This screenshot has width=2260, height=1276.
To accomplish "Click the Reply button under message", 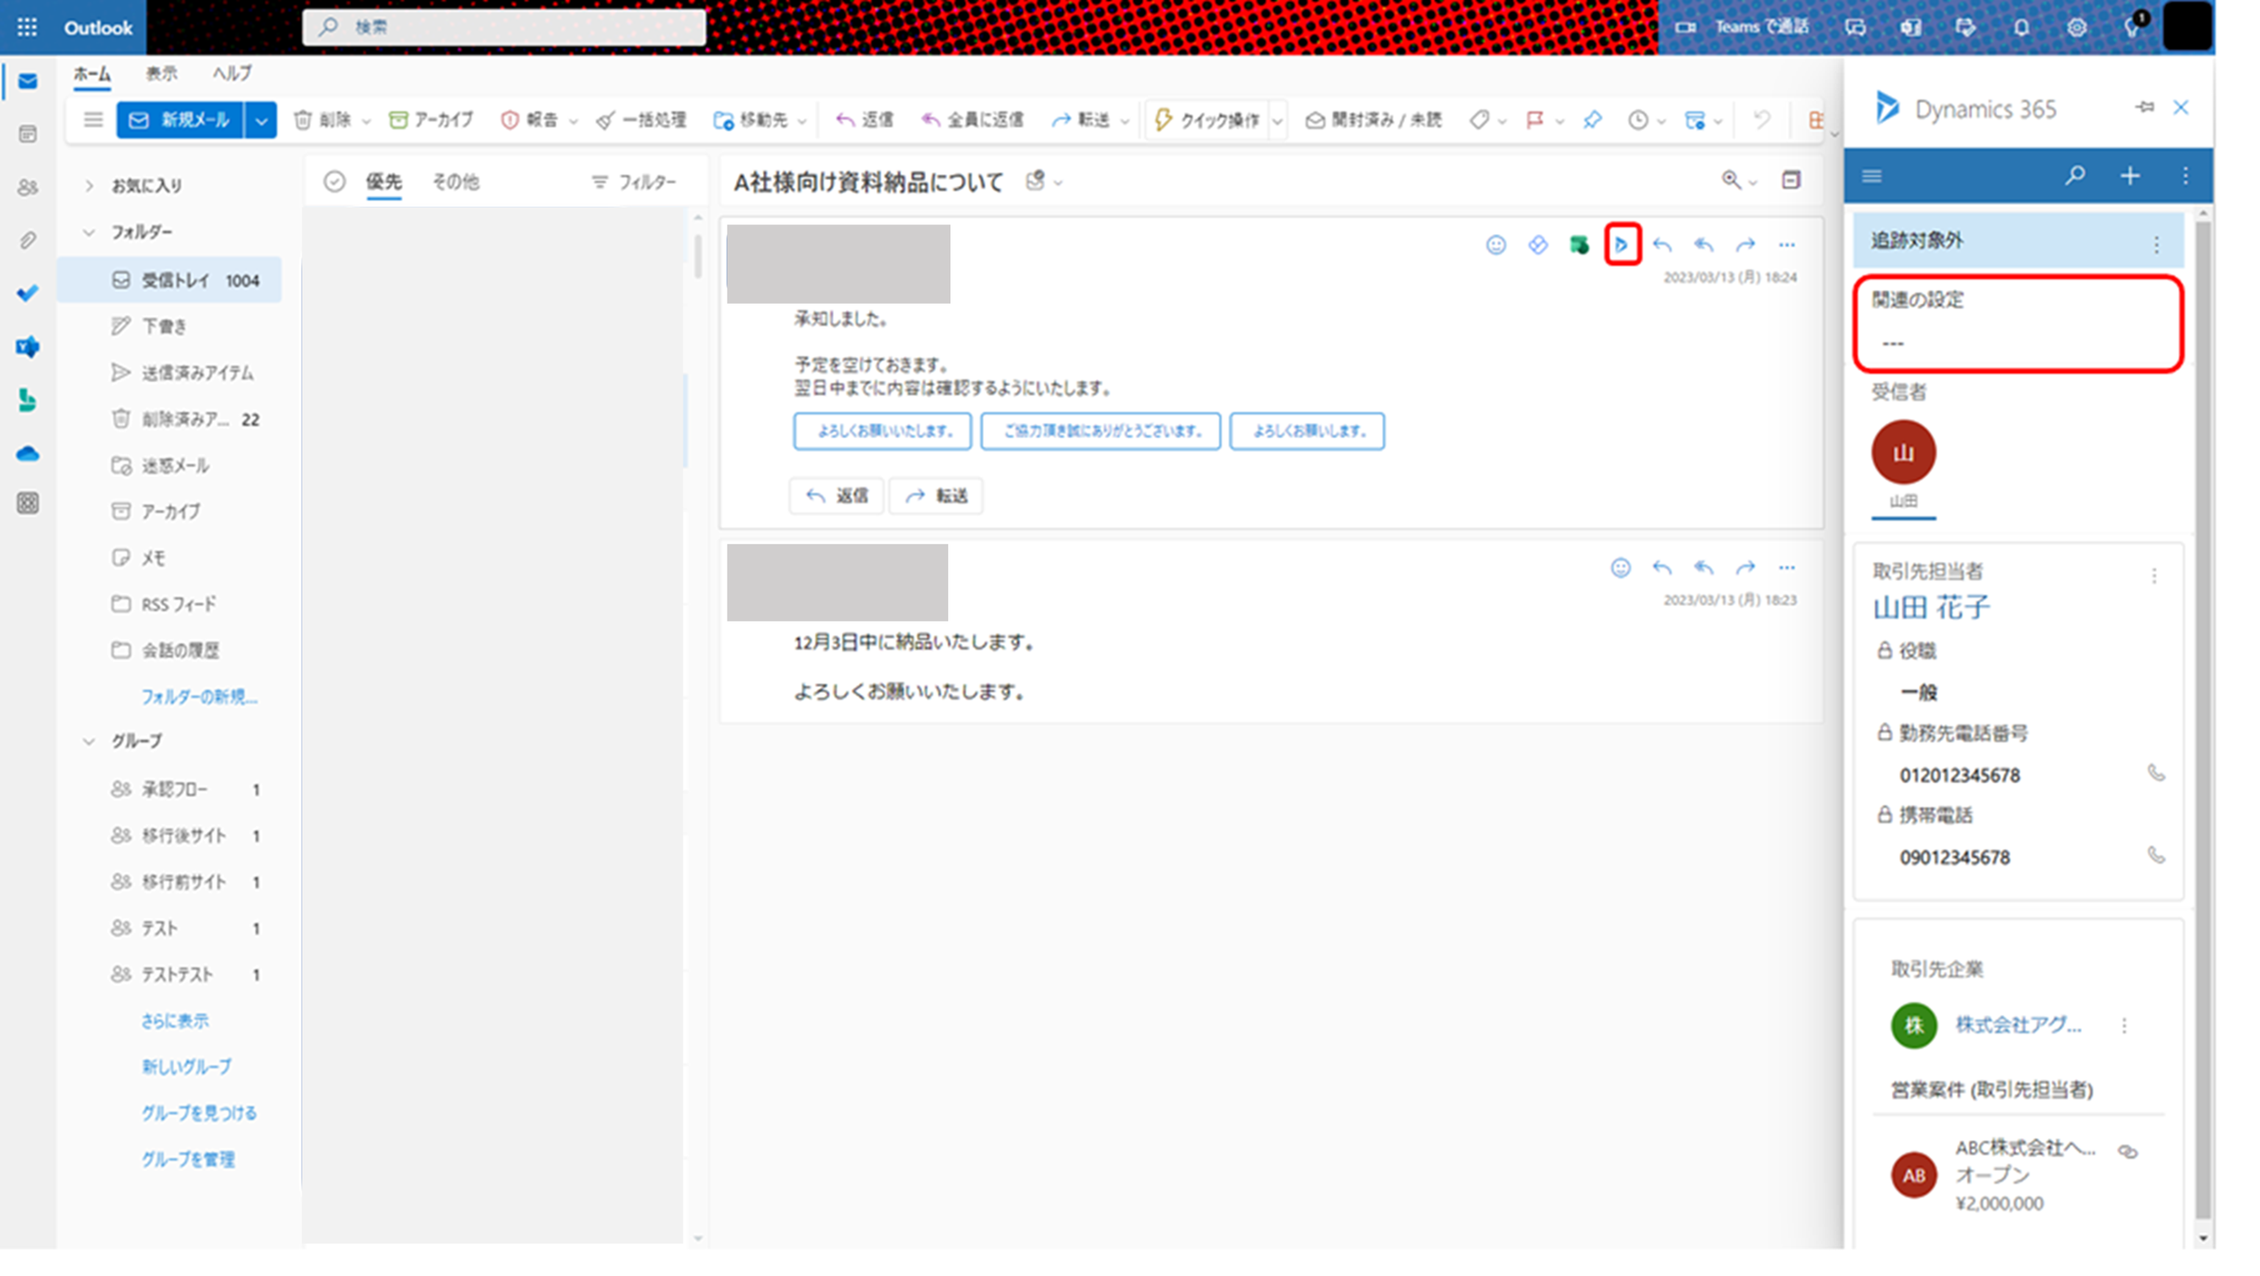I will click(836, 496).
